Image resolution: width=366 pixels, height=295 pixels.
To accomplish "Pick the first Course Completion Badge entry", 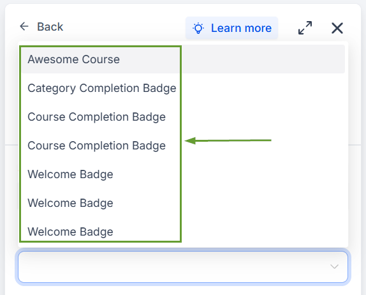I will pos(97,117).
